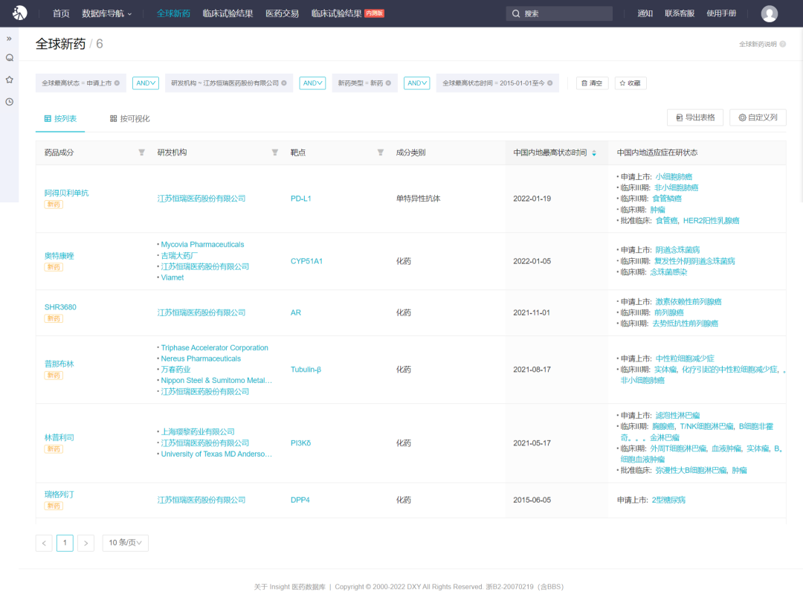This screenshot has width=803, height=598.
Task: Remove the 研发机构 江苏恒瑞医药 filter
Action: click(284, 83)
